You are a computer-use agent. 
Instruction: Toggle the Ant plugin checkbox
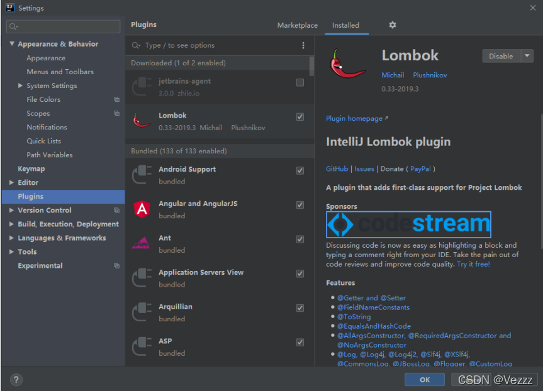point(300,239)
